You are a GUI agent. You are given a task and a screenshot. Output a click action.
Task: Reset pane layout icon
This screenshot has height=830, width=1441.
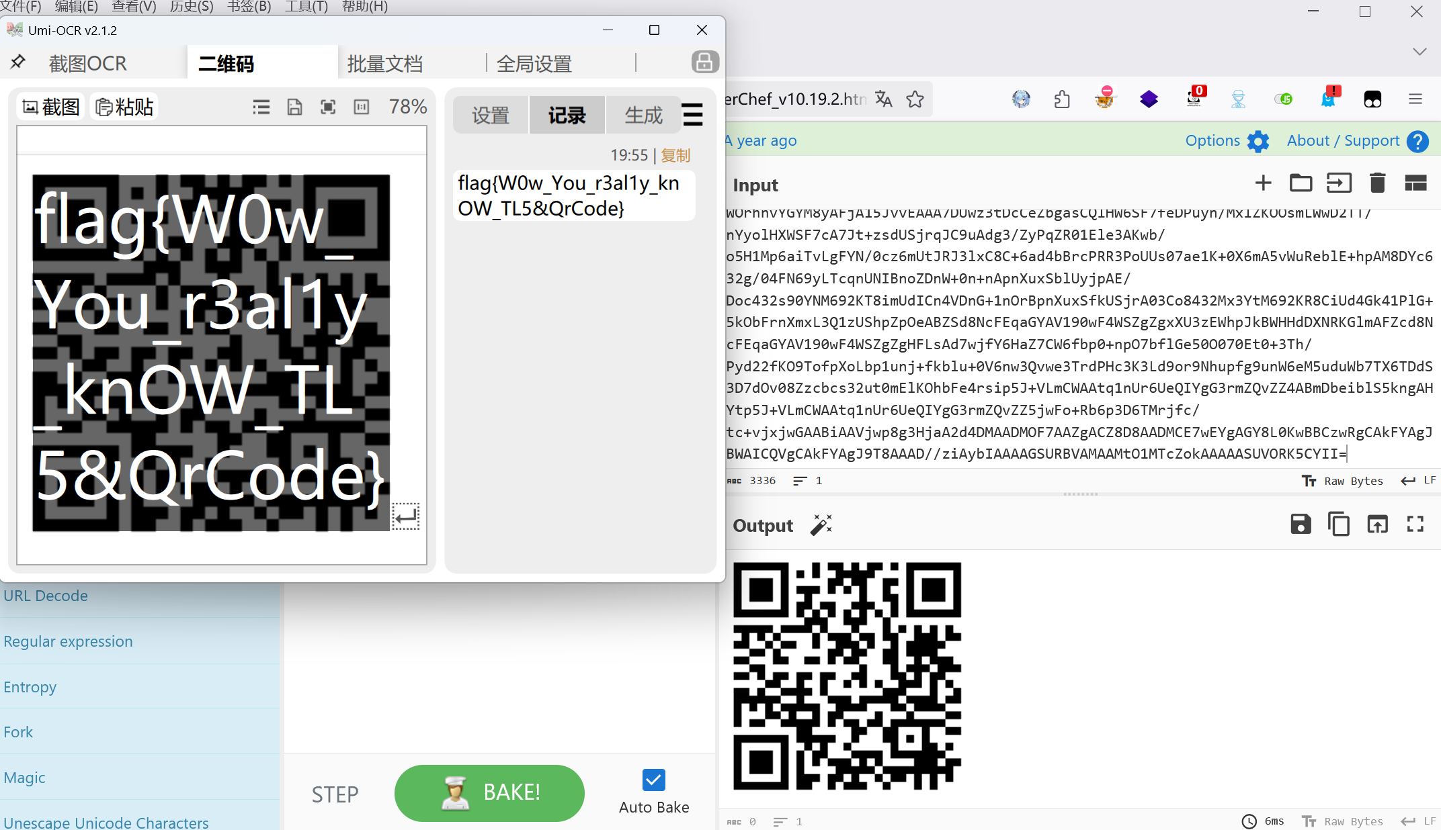pos(1415,183)
